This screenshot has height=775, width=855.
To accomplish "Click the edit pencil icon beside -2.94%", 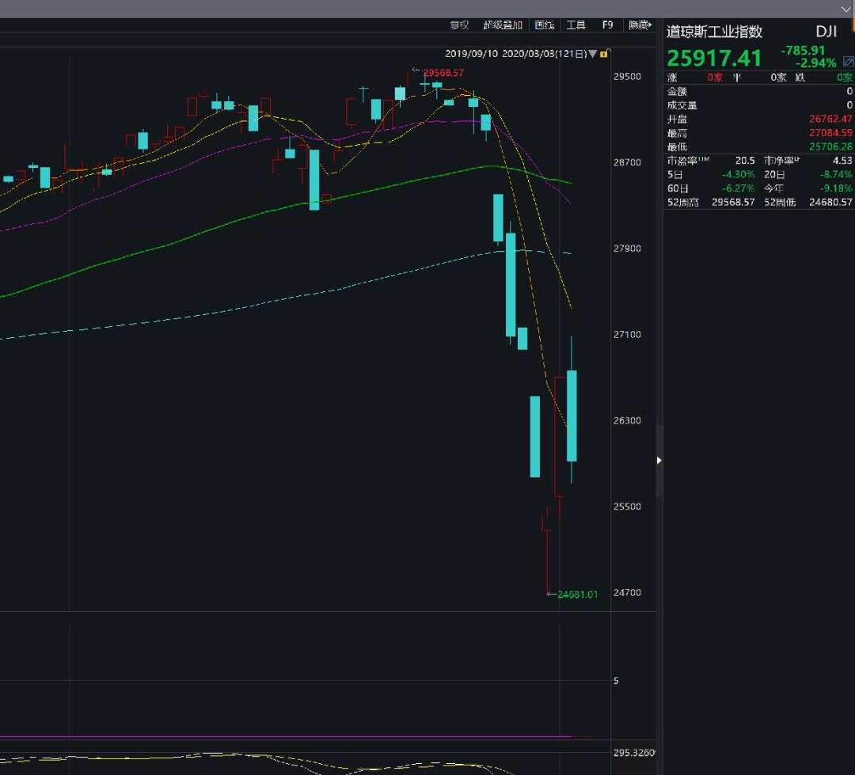I will 848,62.
